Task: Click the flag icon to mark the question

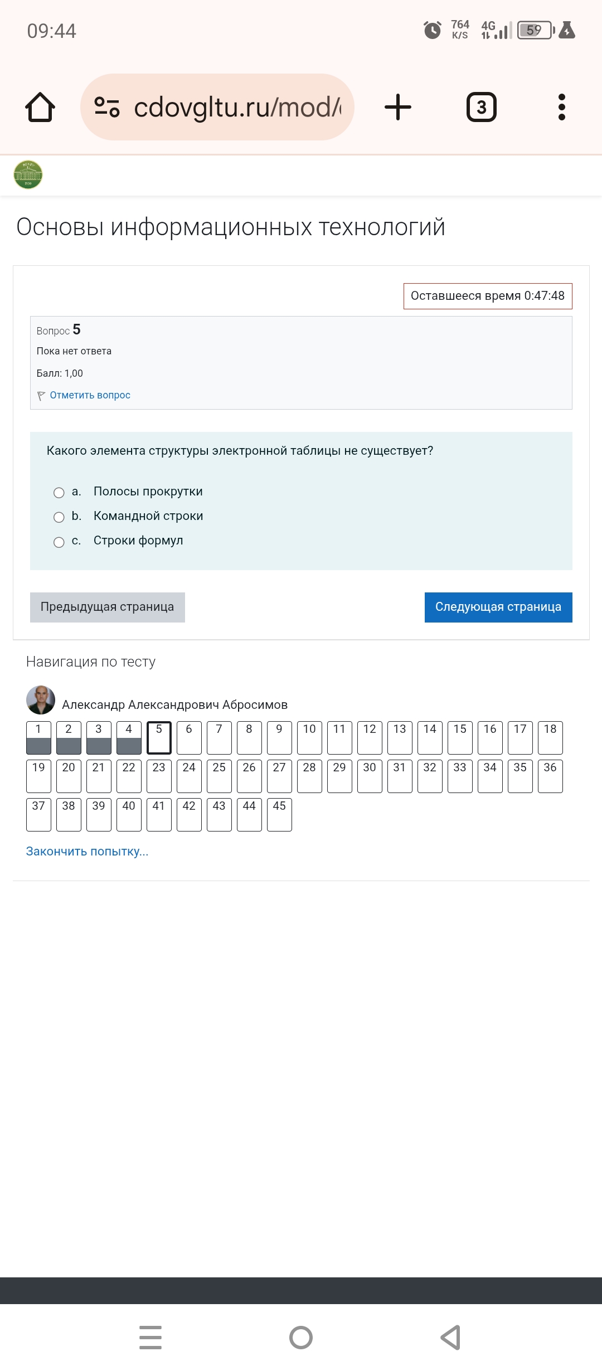Action: click(41, 396)
